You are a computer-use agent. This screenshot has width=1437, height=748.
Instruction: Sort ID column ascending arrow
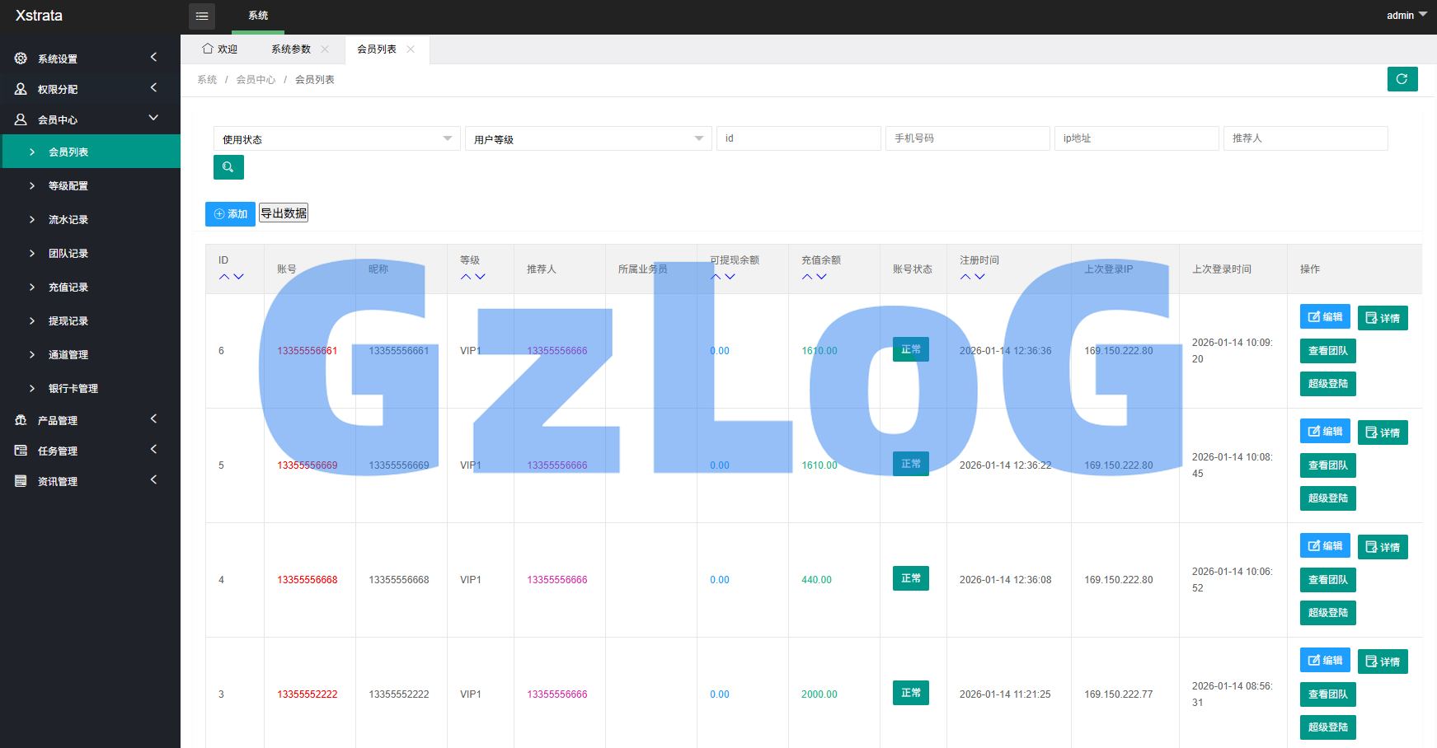224,277
